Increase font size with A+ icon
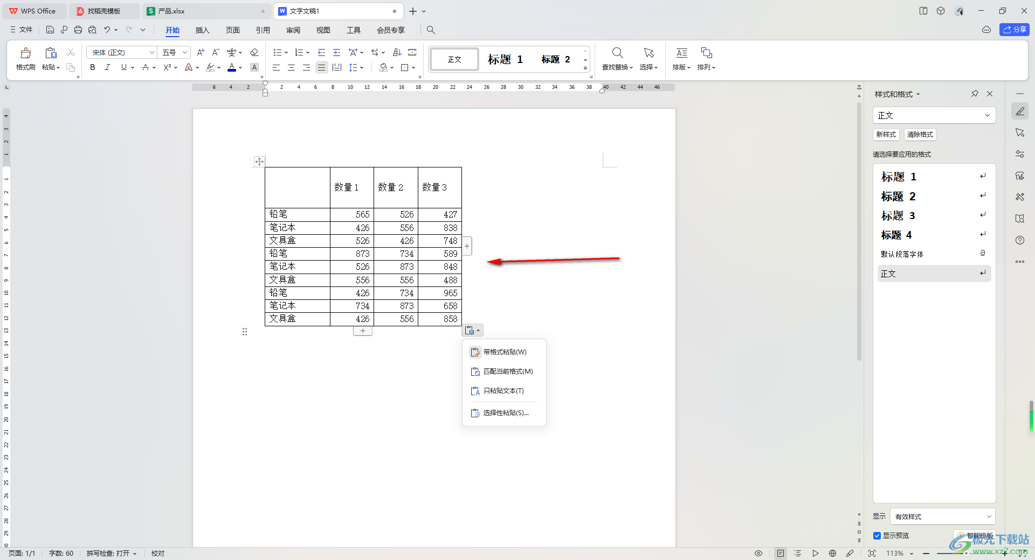This screenshot has width=1035, height=560. tap(201, 52)
